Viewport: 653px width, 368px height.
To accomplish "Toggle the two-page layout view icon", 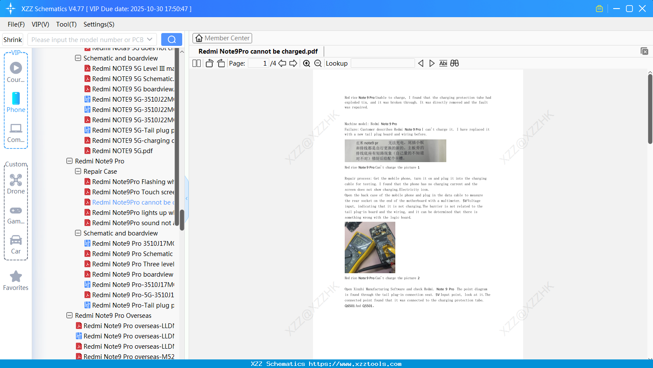I will click(x=196, y=63).
